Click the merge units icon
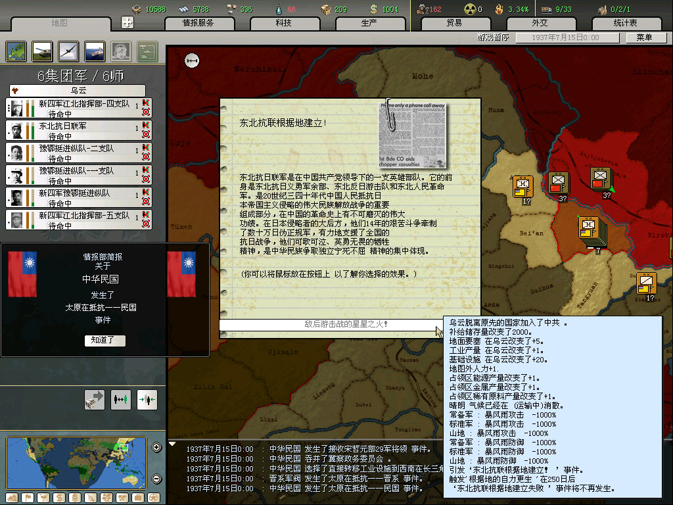This screenshot has width=673, height=505. point(147,400)
